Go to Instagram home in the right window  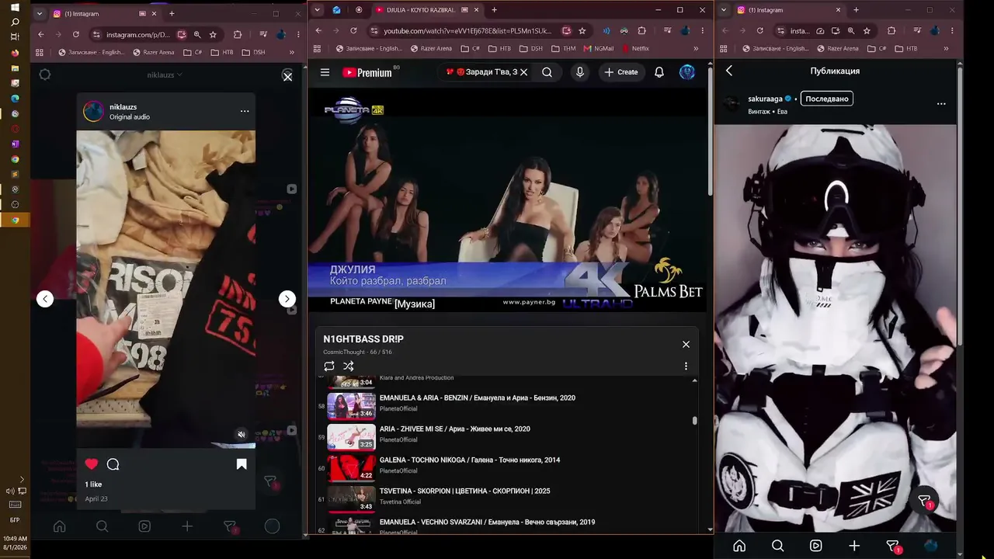[x=739, y=546]
